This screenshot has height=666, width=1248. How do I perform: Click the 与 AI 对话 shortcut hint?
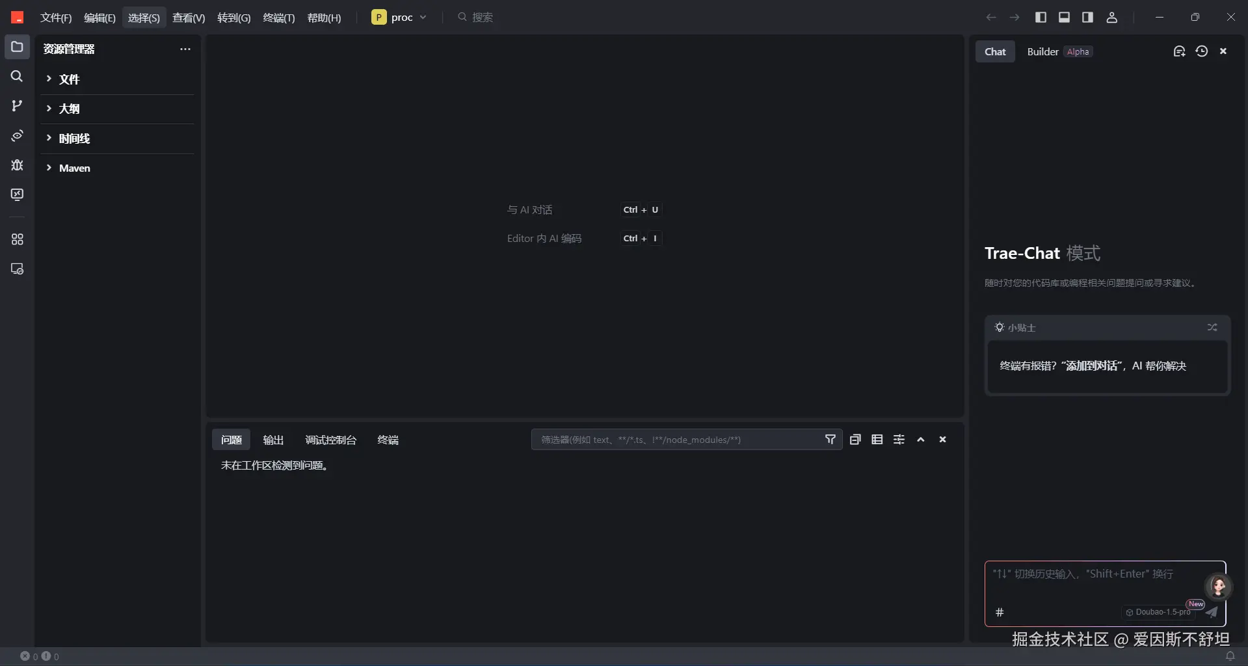click(584, 209)
